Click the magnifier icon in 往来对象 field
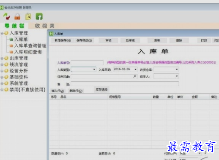The width and height of the screenshot is (219, 160). [x=135, y=76]
